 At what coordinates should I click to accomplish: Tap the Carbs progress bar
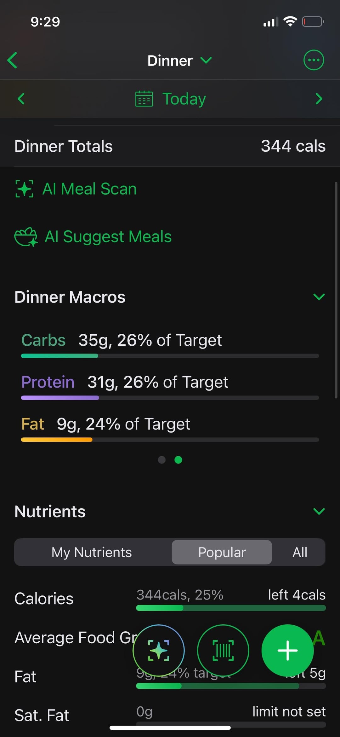pos(170,356)
